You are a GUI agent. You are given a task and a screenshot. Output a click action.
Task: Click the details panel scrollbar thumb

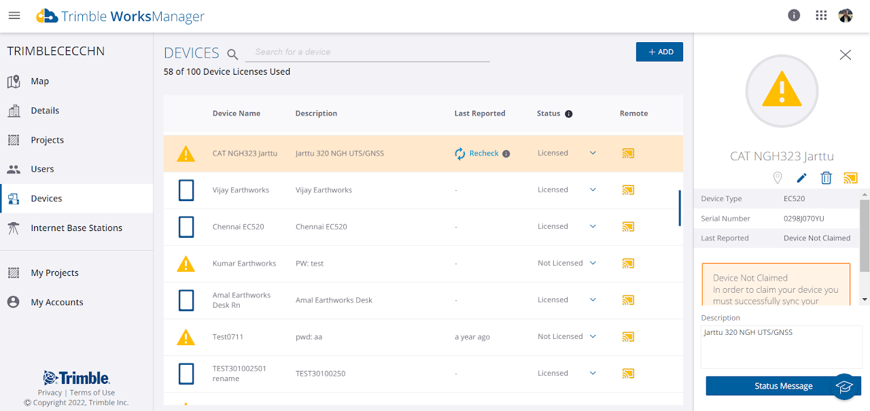pyautogui.click(x=865, y=235)
